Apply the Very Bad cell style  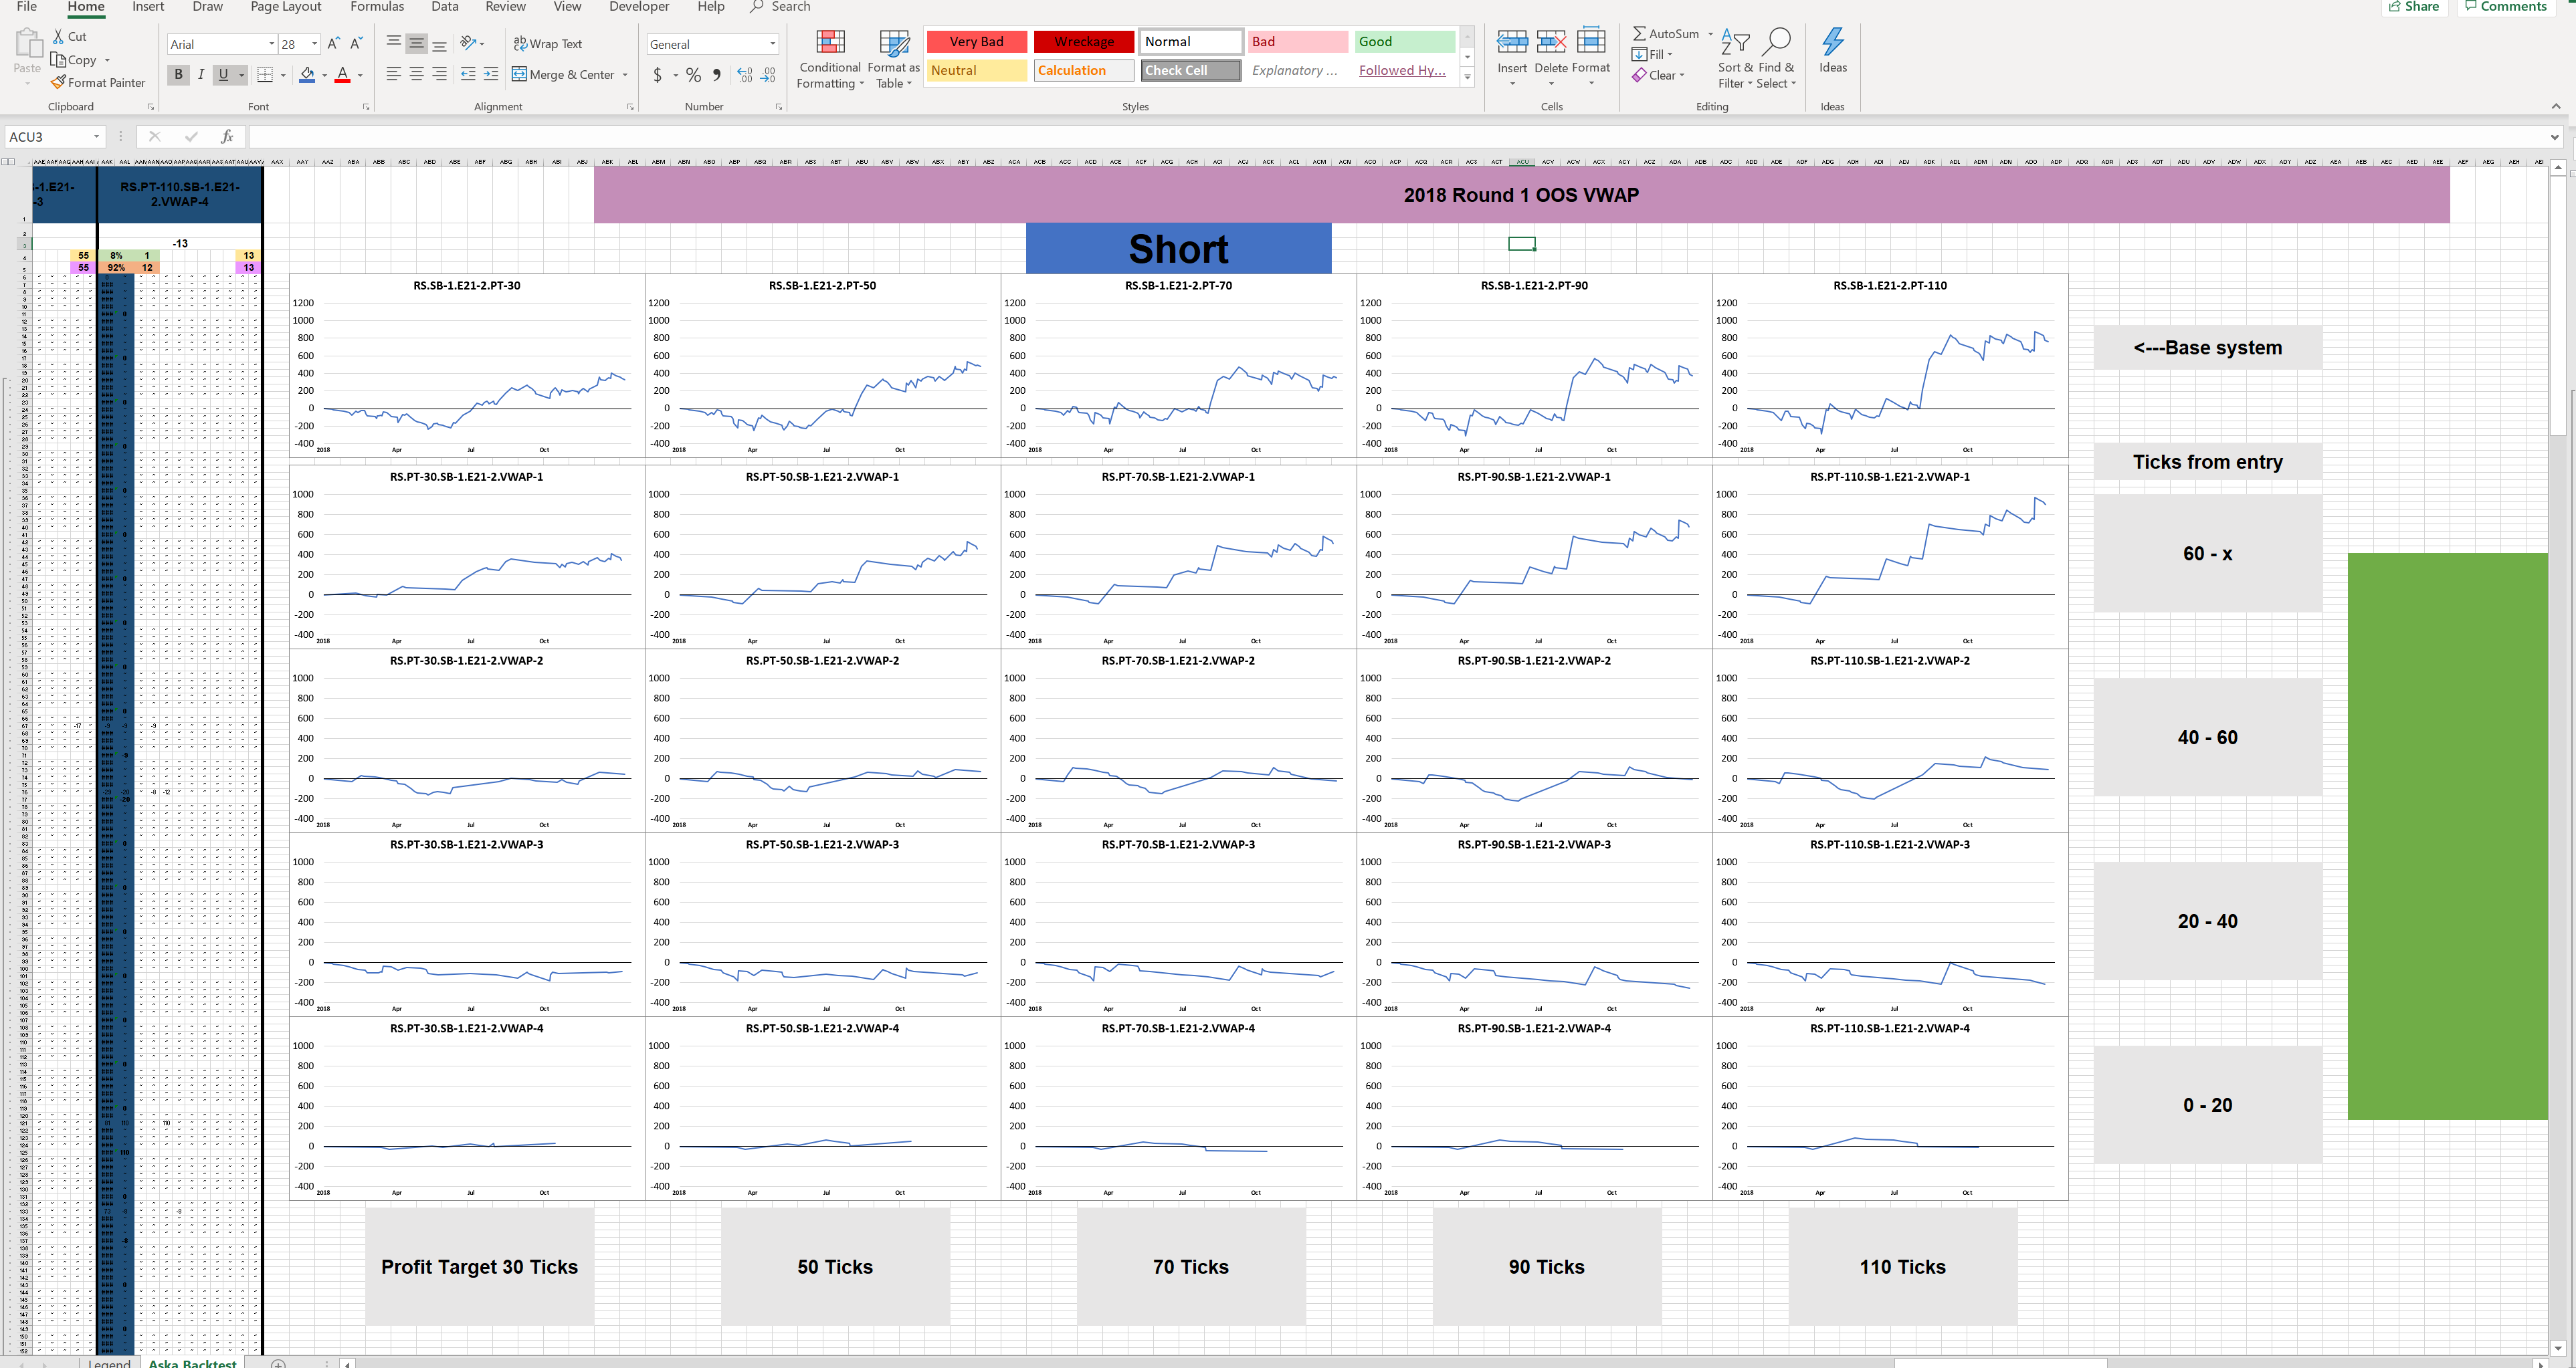tap(976, 41)
